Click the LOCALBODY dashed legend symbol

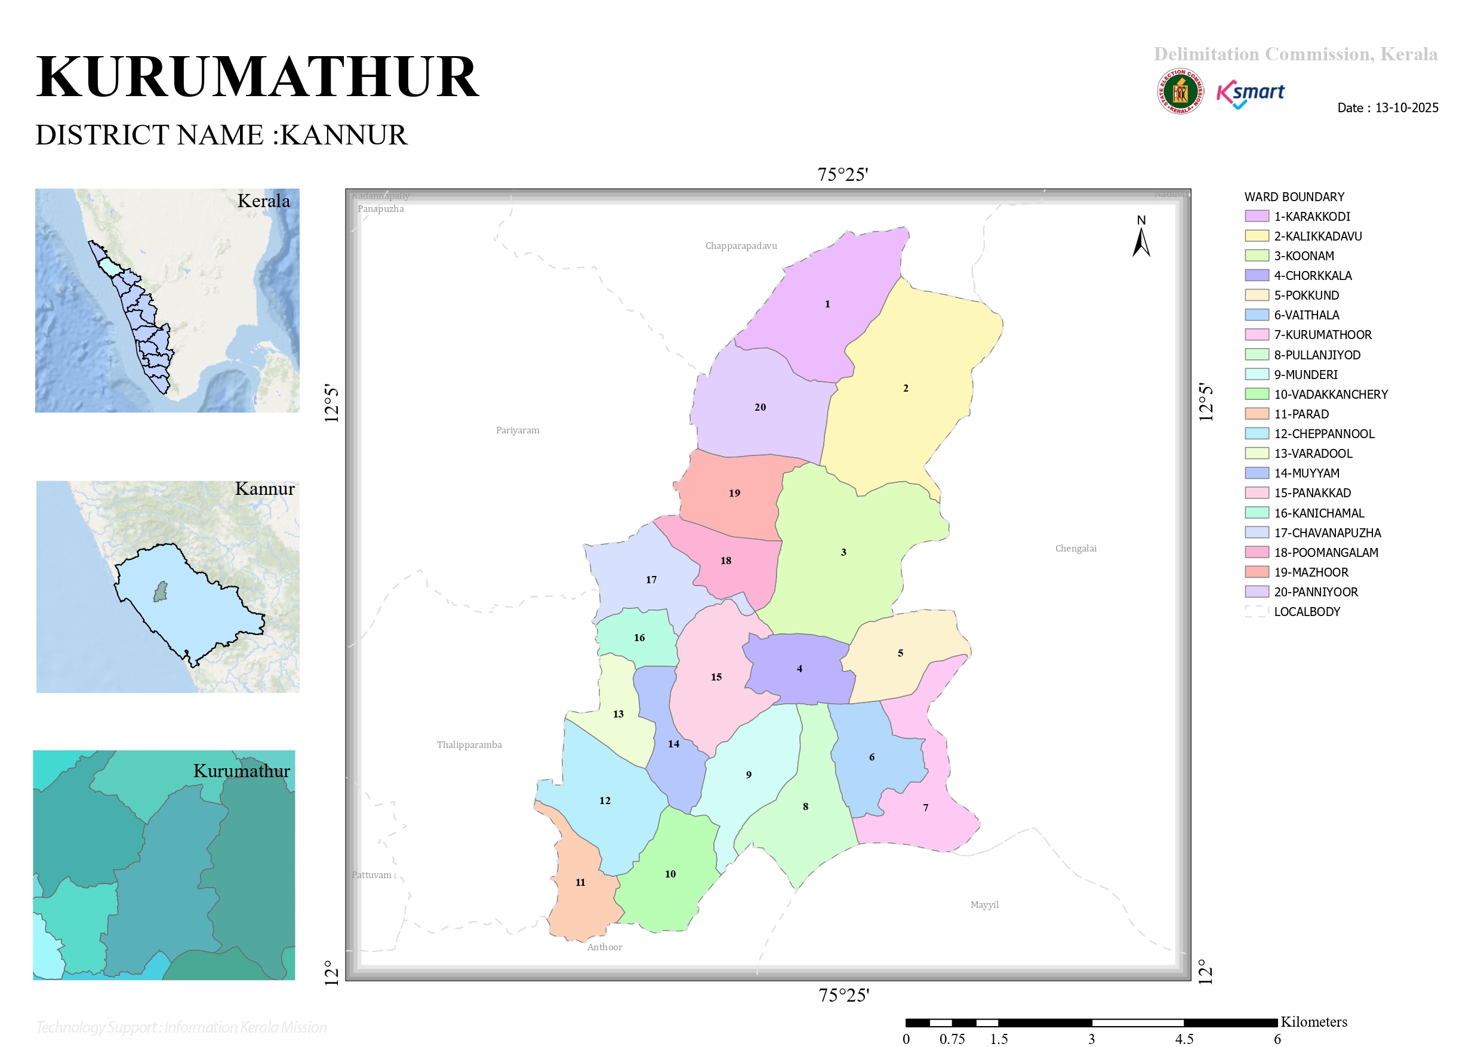pyautogui.click(x=1257, y=612)
